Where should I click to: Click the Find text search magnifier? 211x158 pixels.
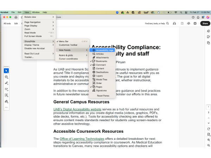(167, 24)
